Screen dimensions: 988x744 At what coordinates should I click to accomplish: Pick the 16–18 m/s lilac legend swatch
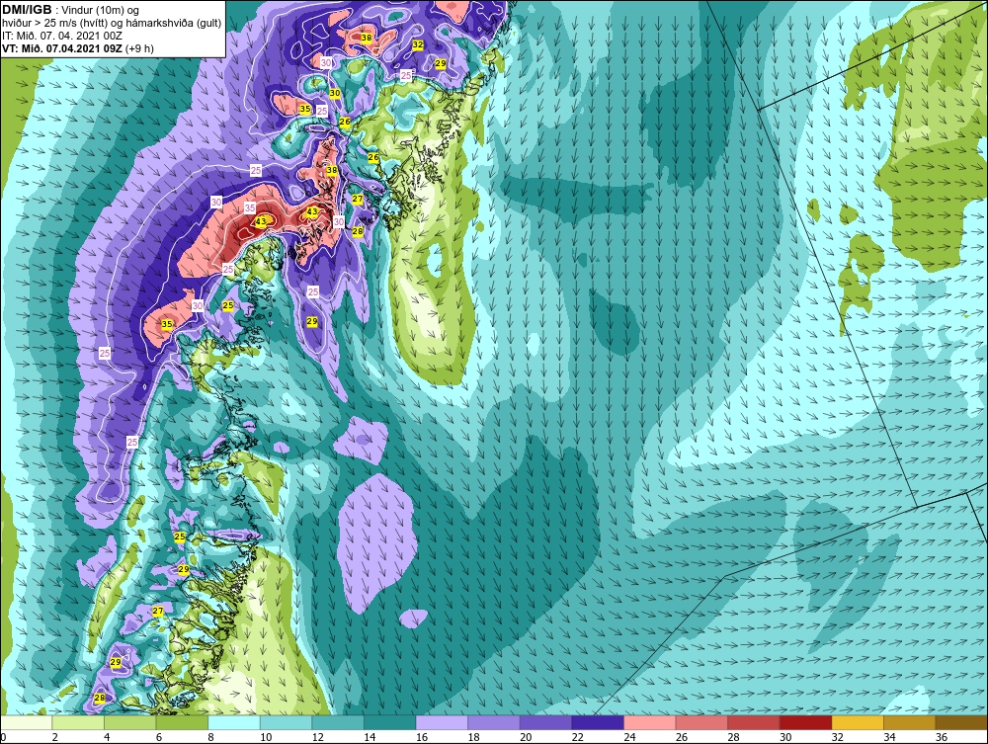point(442,722)
